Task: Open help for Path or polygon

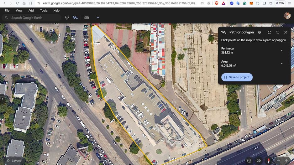Action: (260, 32)
